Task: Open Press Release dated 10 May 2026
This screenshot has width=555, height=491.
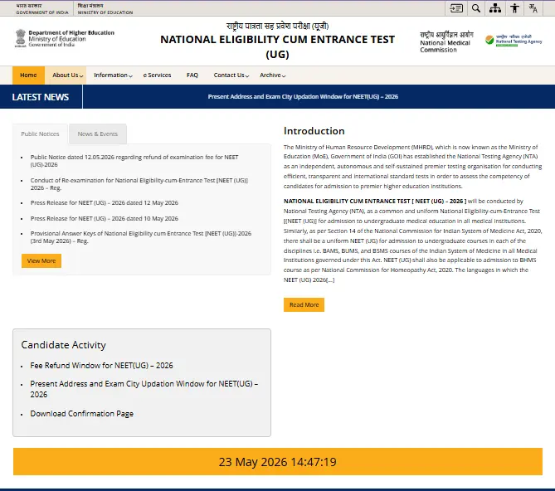Action: 104,219
